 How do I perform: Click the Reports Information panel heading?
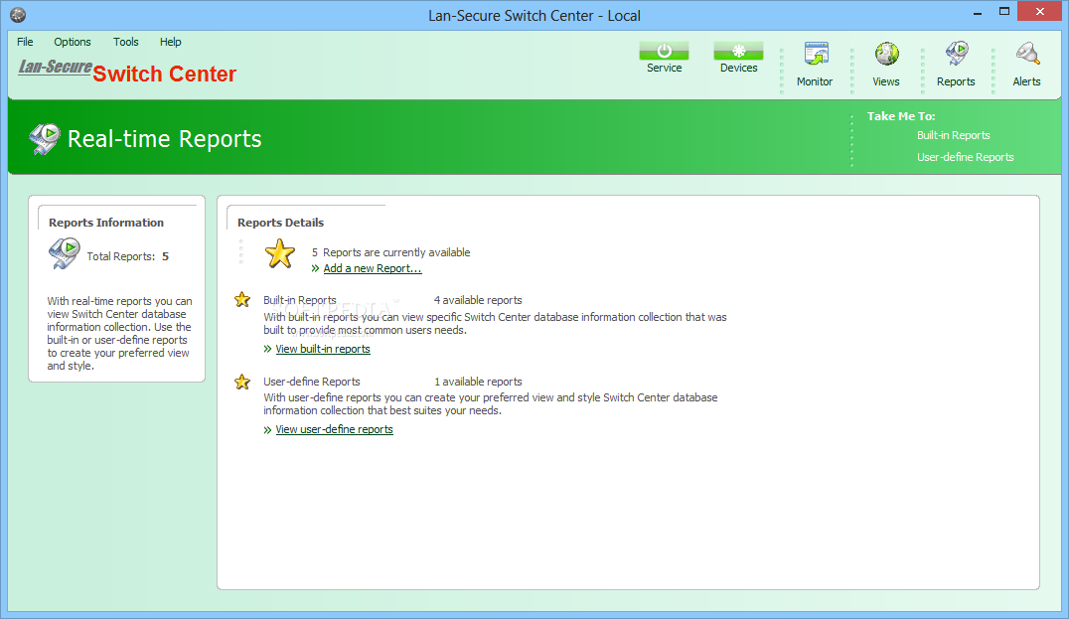click(105, 223)
